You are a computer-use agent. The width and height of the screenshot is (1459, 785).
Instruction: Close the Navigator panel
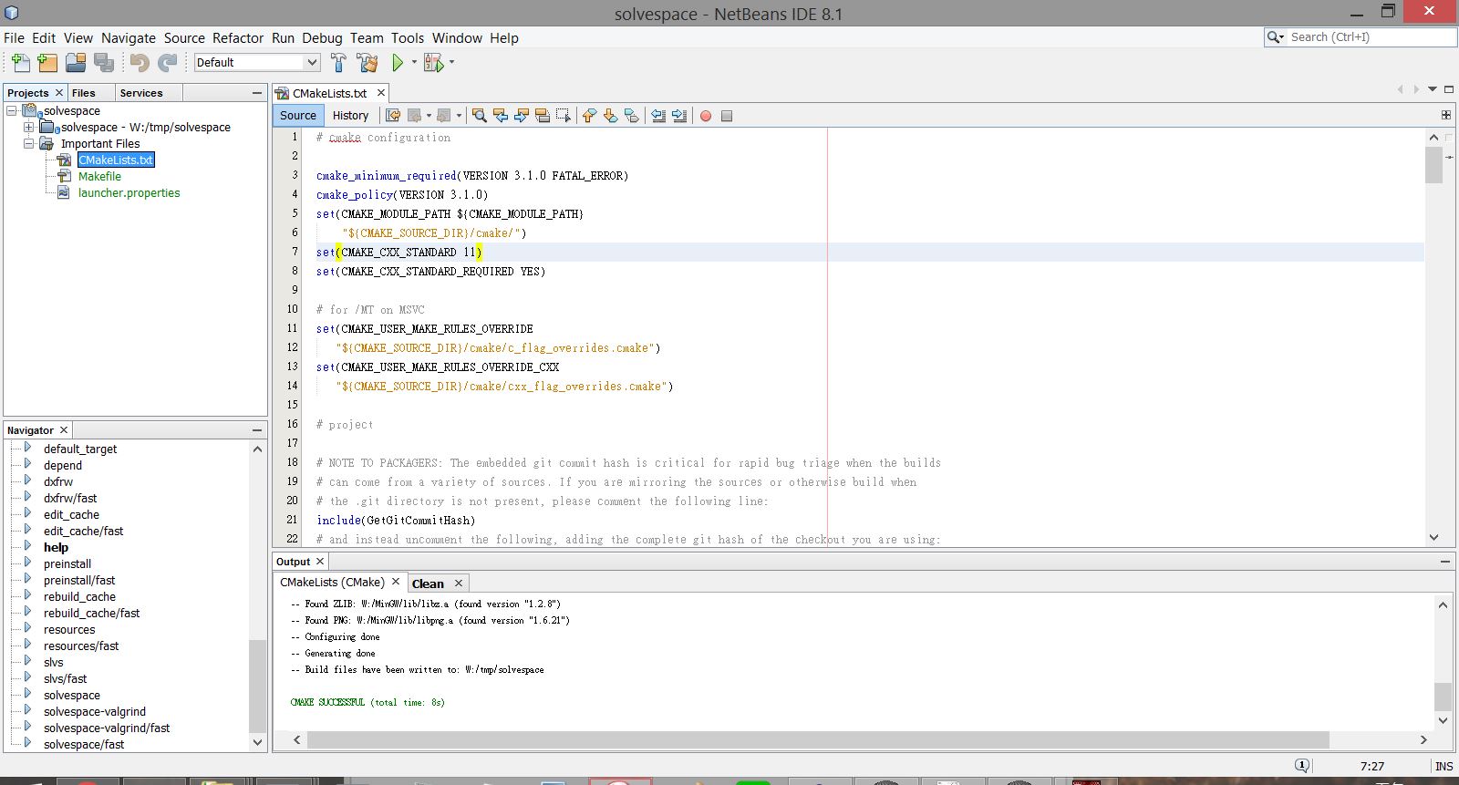(64, 430)
